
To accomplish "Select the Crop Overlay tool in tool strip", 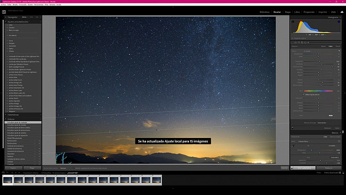I will (296, 42).
